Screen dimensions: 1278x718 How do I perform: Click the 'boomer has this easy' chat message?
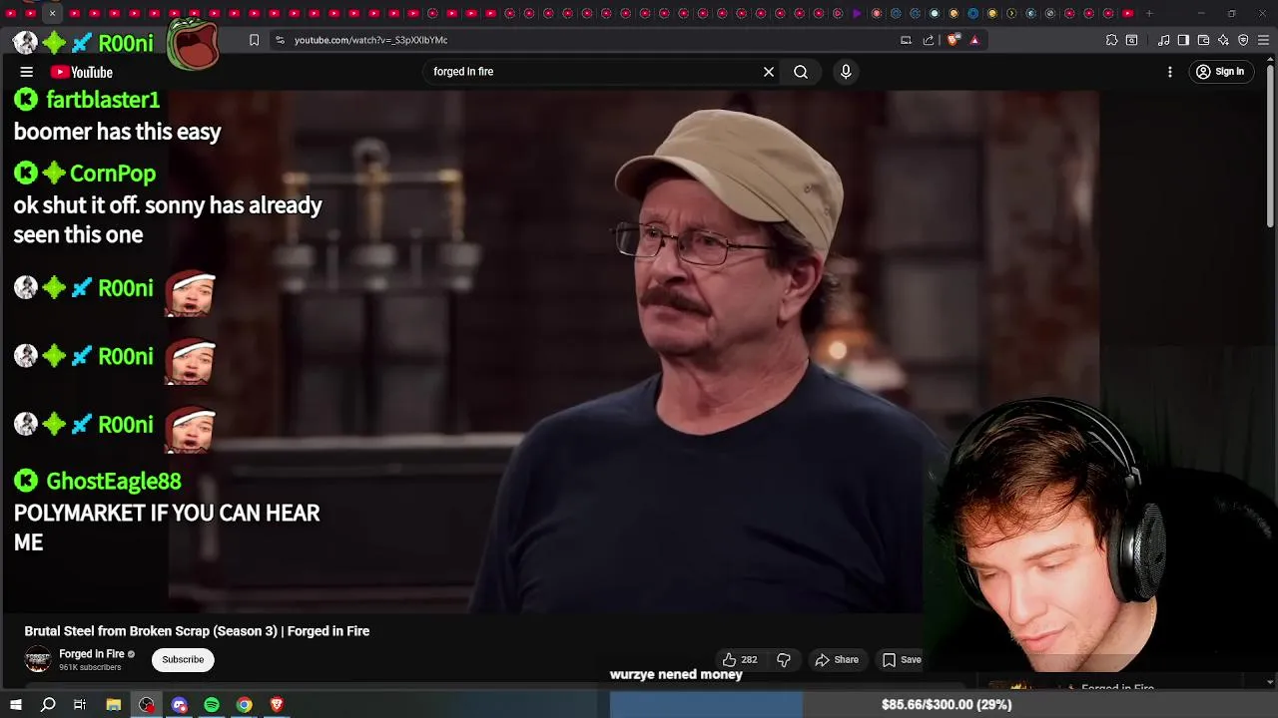[117, 132]
